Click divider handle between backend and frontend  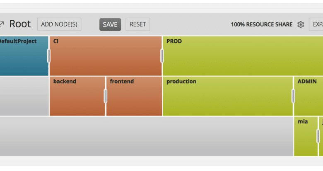click(x=106, y=96)
